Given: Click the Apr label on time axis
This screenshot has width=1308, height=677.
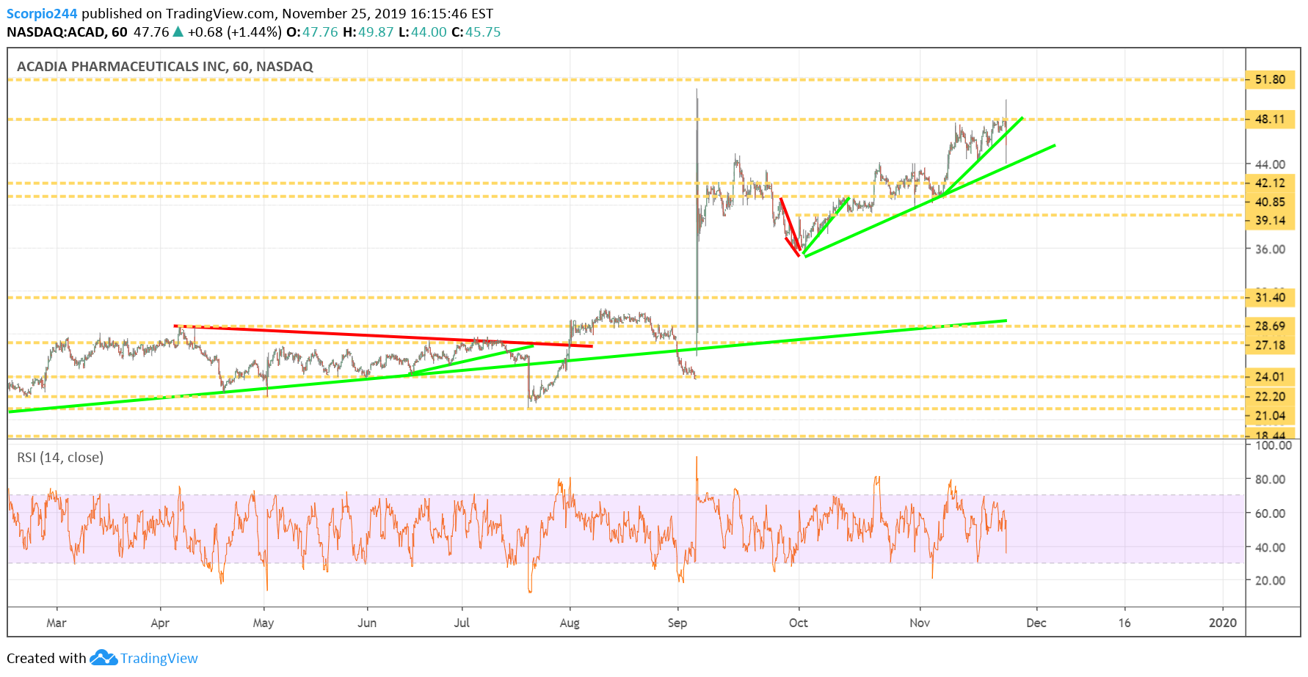Looking at the screenshot, I should coord(160,623).
